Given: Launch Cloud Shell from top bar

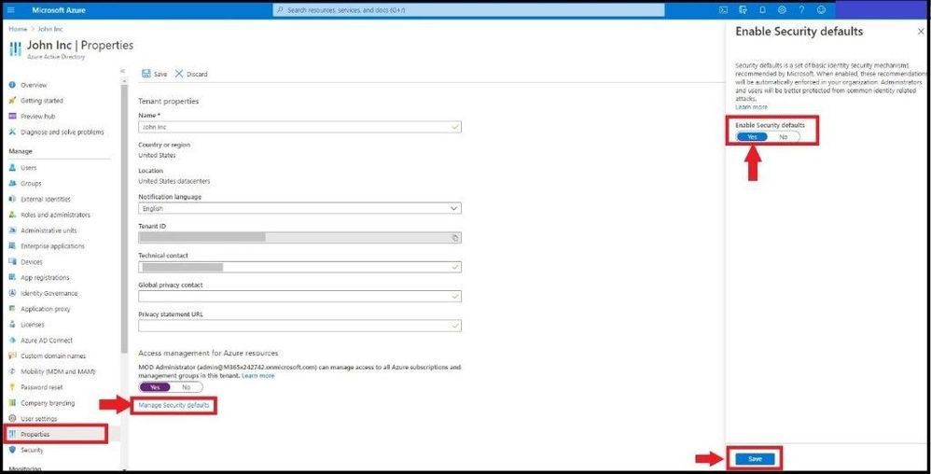Looking at the screenshot, I should (x=723, y=9).
